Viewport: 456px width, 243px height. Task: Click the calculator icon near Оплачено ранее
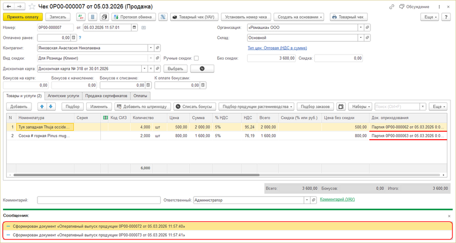click(x=74, y=37)
